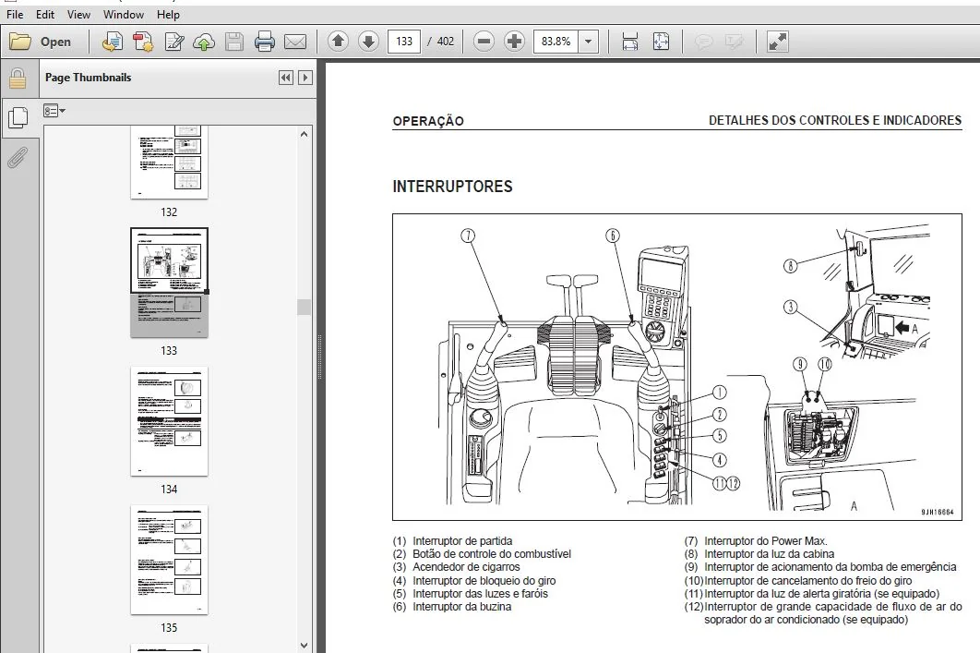Viewport: 980px width, 653px height.
Task: Click 'Interruptor do Power Max.' text
Action: click(766, 541)
